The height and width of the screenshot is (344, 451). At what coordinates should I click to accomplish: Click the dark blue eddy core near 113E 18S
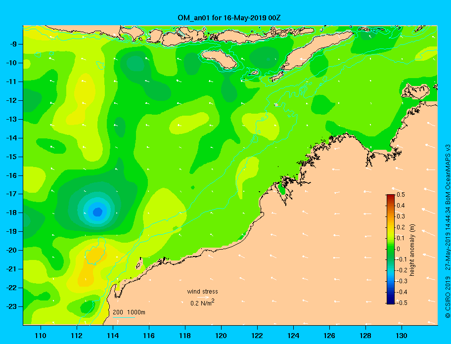tap(97, 212)
